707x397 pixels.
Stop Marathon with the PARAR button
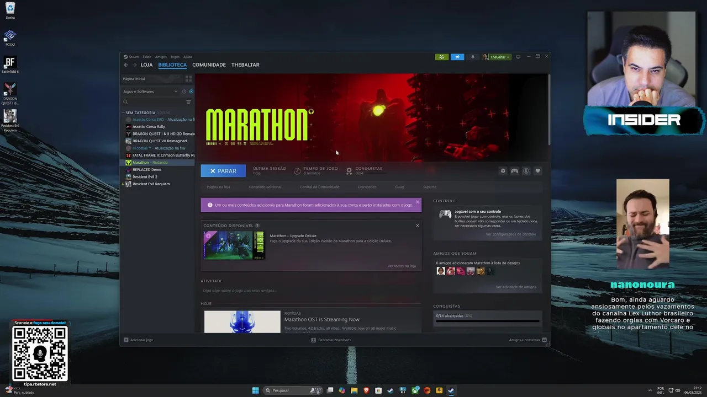[x=223, y=171]
